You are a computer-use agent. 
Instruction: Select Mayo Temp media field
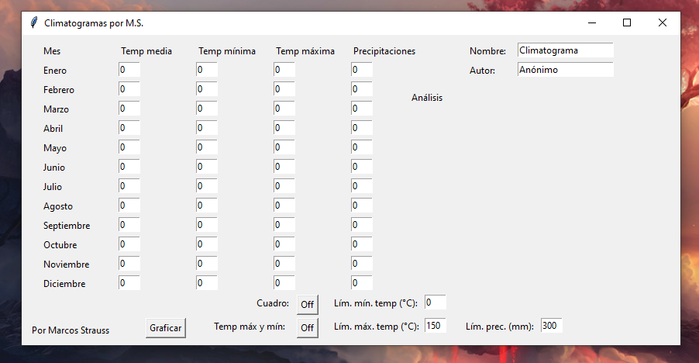(x=129, y=147)
